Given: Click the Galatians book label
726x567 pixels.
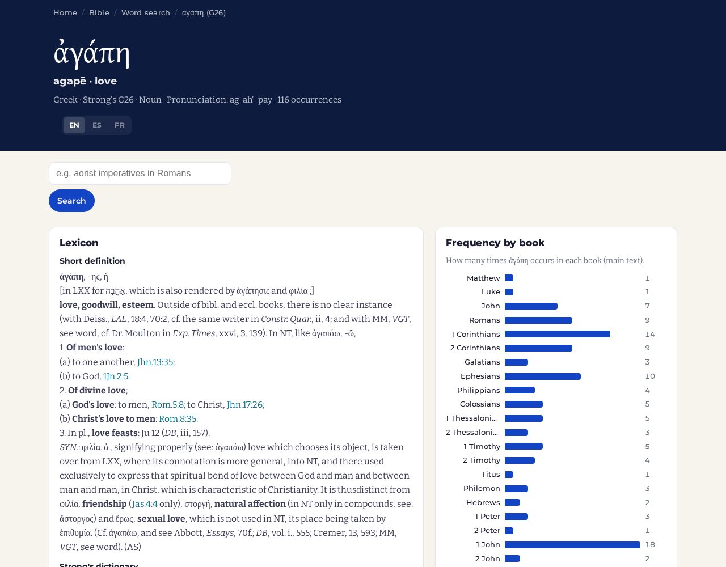Looking at the screenshot, I should click(482, 362).
